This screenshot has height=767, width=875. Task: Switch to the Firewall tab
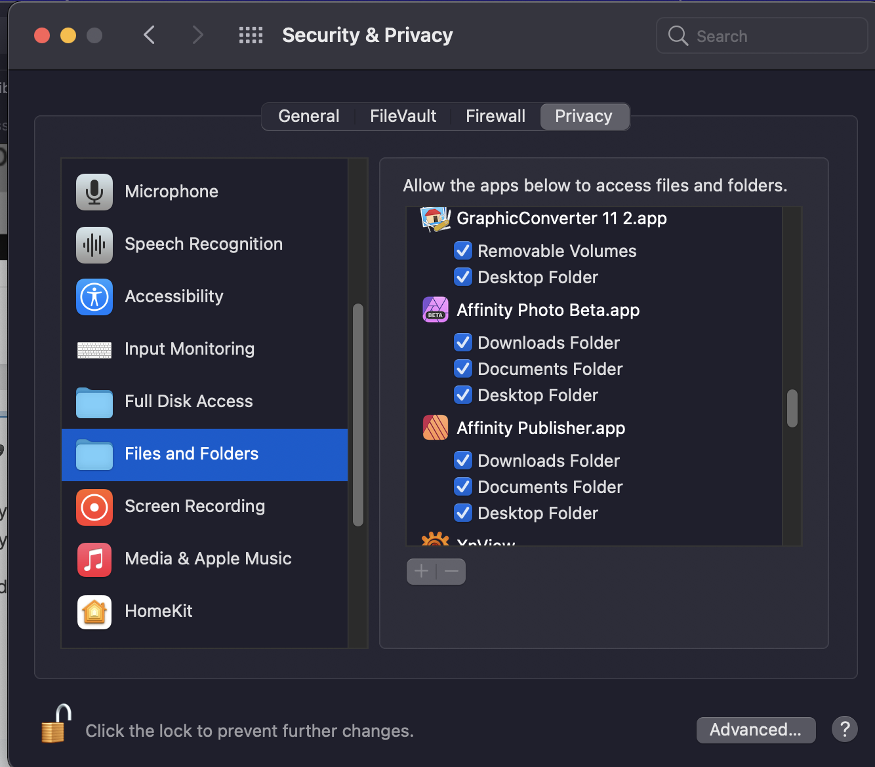495,116
